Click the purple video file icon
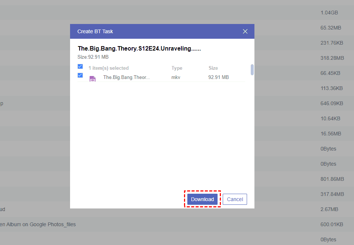Screen dimensions: 354x245 click(x=93, y=79)
